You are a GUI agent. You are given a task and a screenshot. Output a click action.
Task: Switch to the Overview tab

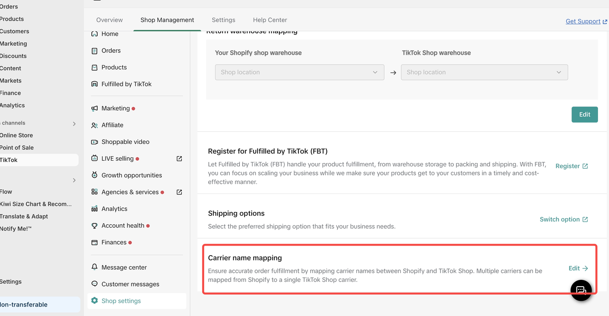(x=109, y=20)
